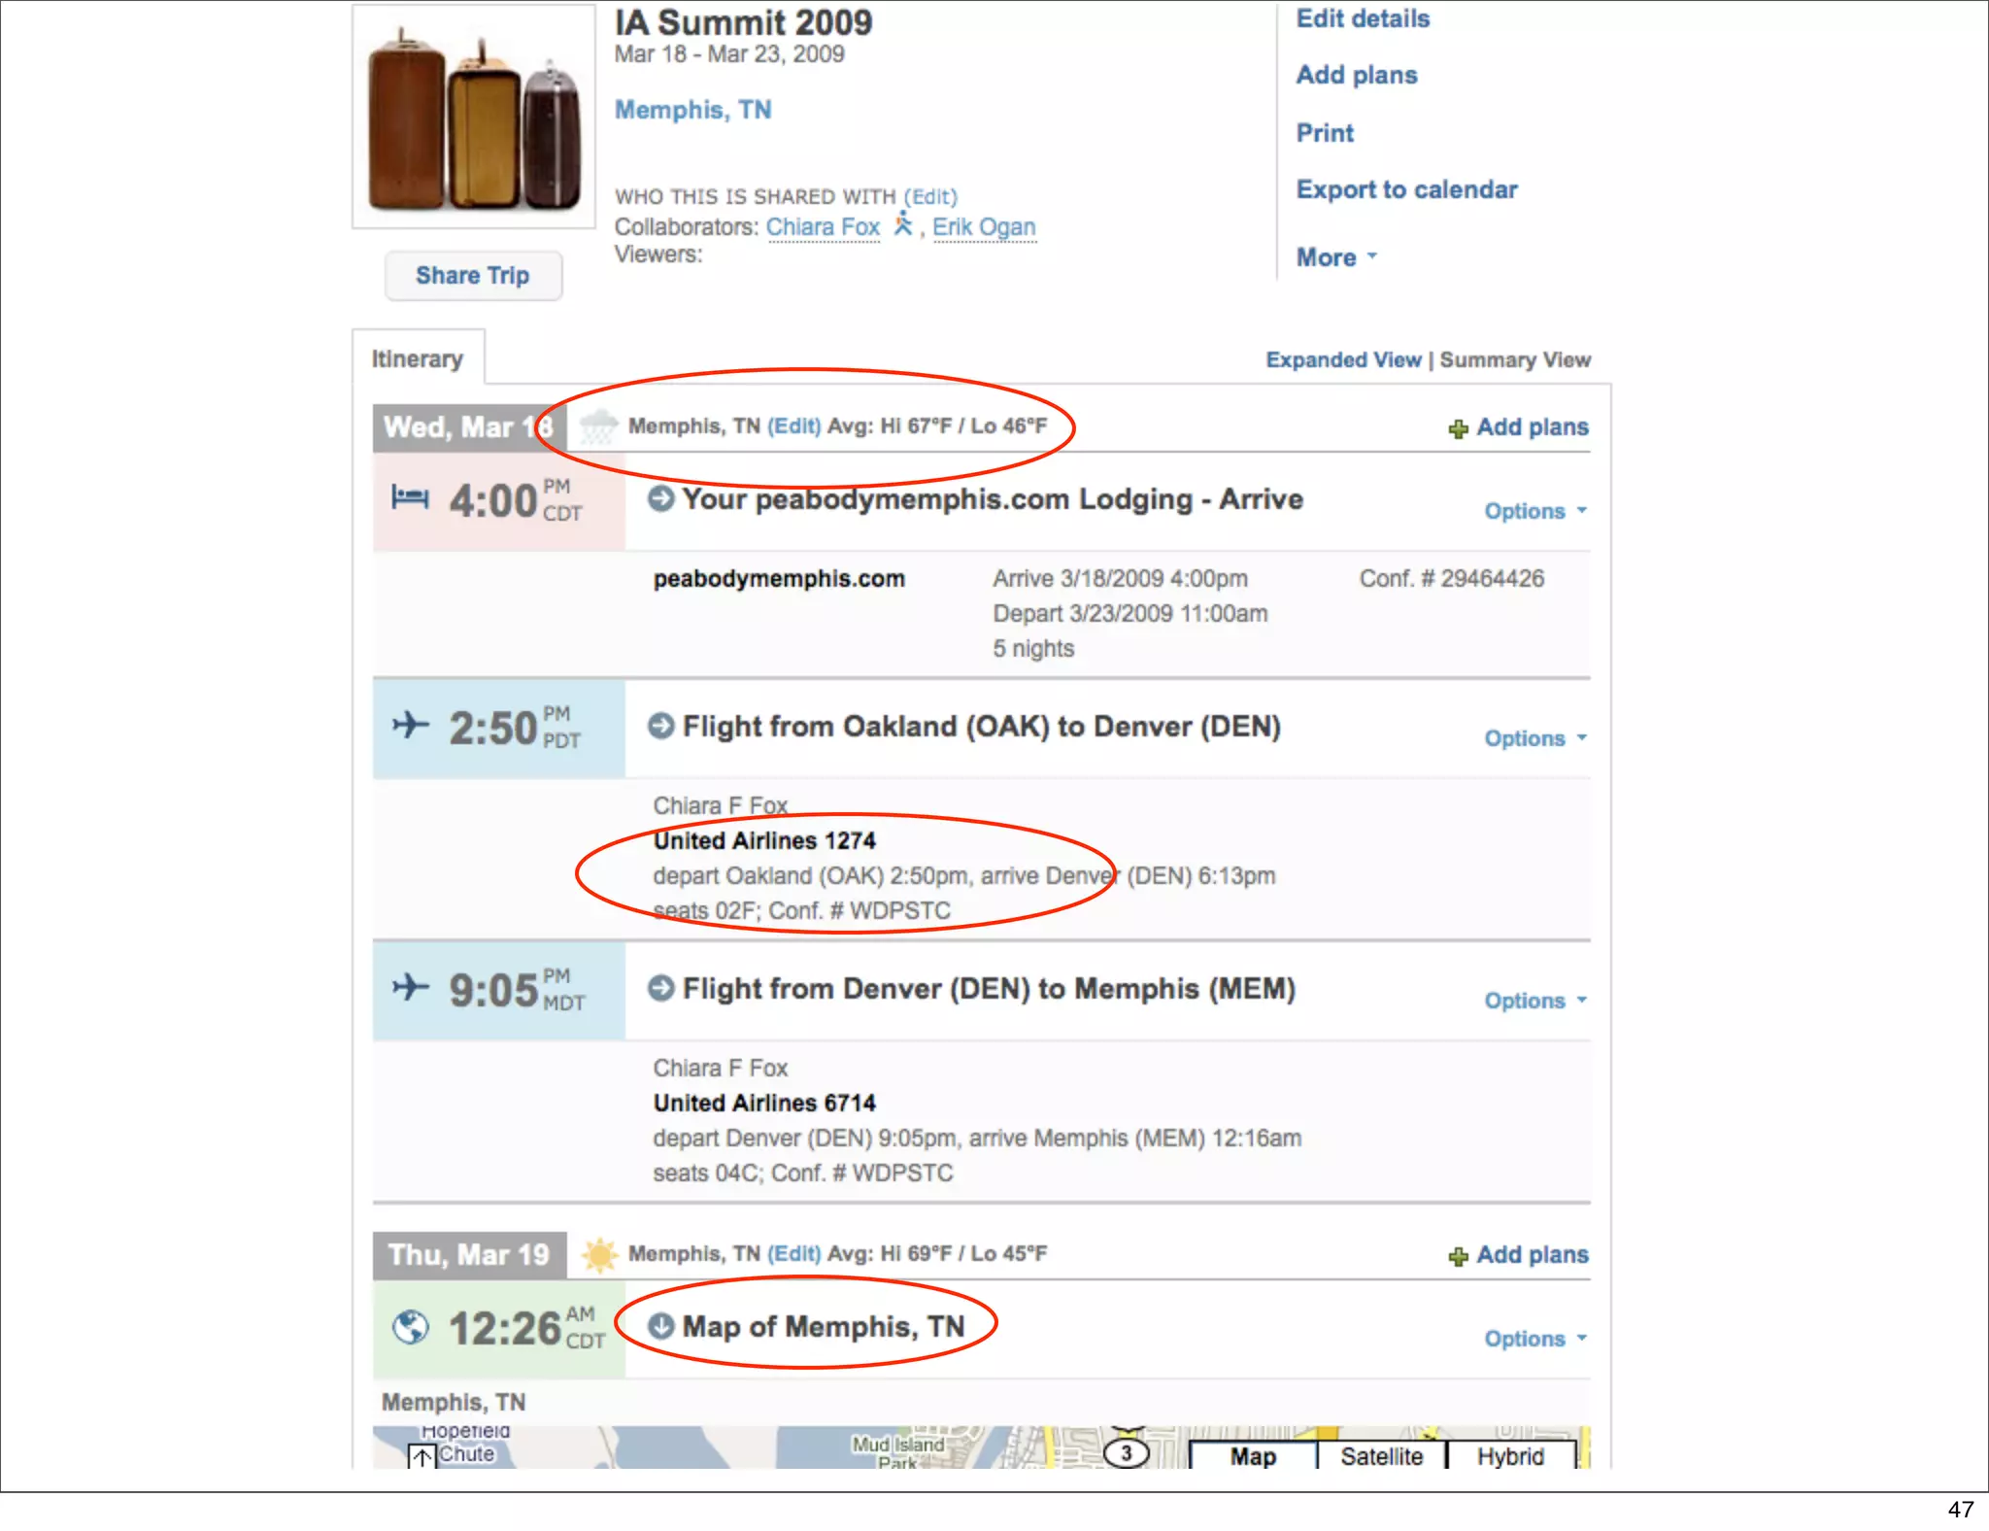Click the green plus icon on Wed Add plans
The width and height of the screenshot is (1989, 1531).
[1458, 428]
